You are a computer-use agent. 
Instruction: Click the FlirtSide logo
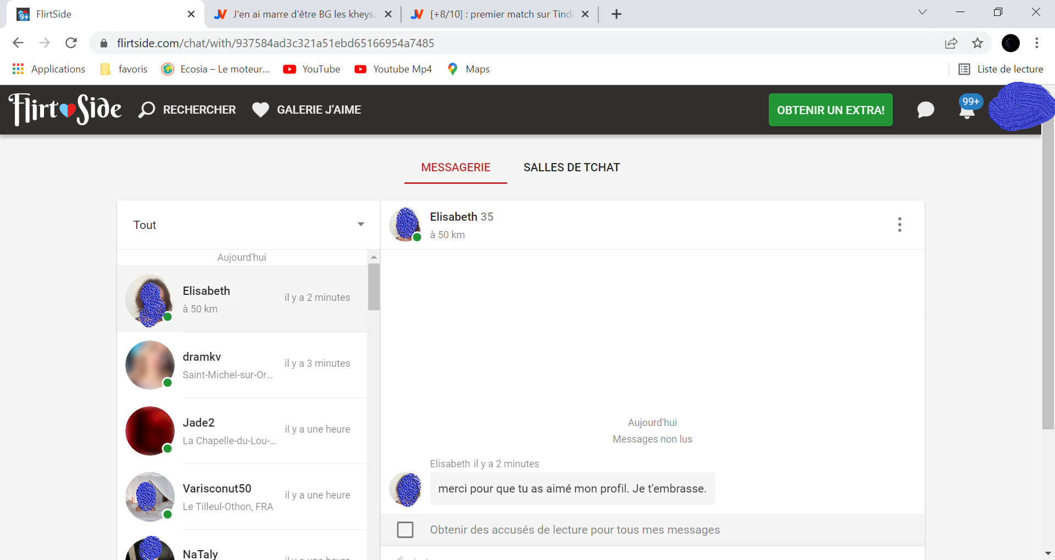point(65,109)
